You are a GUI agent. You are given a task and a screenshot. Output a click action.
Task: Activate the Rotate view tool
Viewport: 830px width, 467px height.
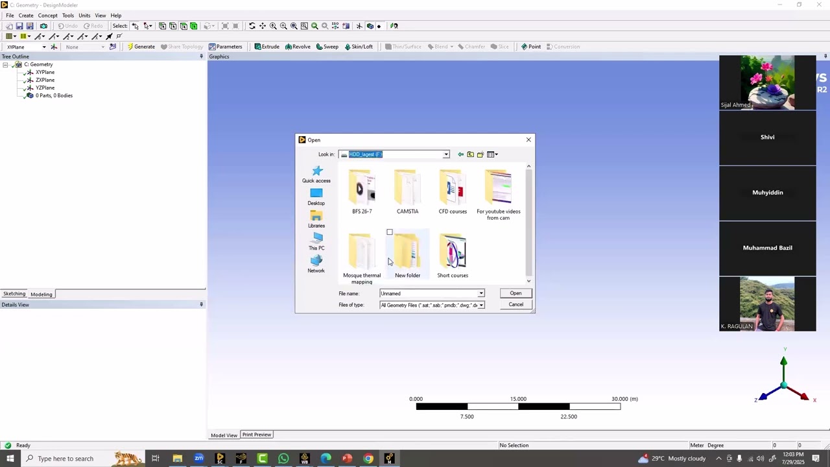point(252,26)
